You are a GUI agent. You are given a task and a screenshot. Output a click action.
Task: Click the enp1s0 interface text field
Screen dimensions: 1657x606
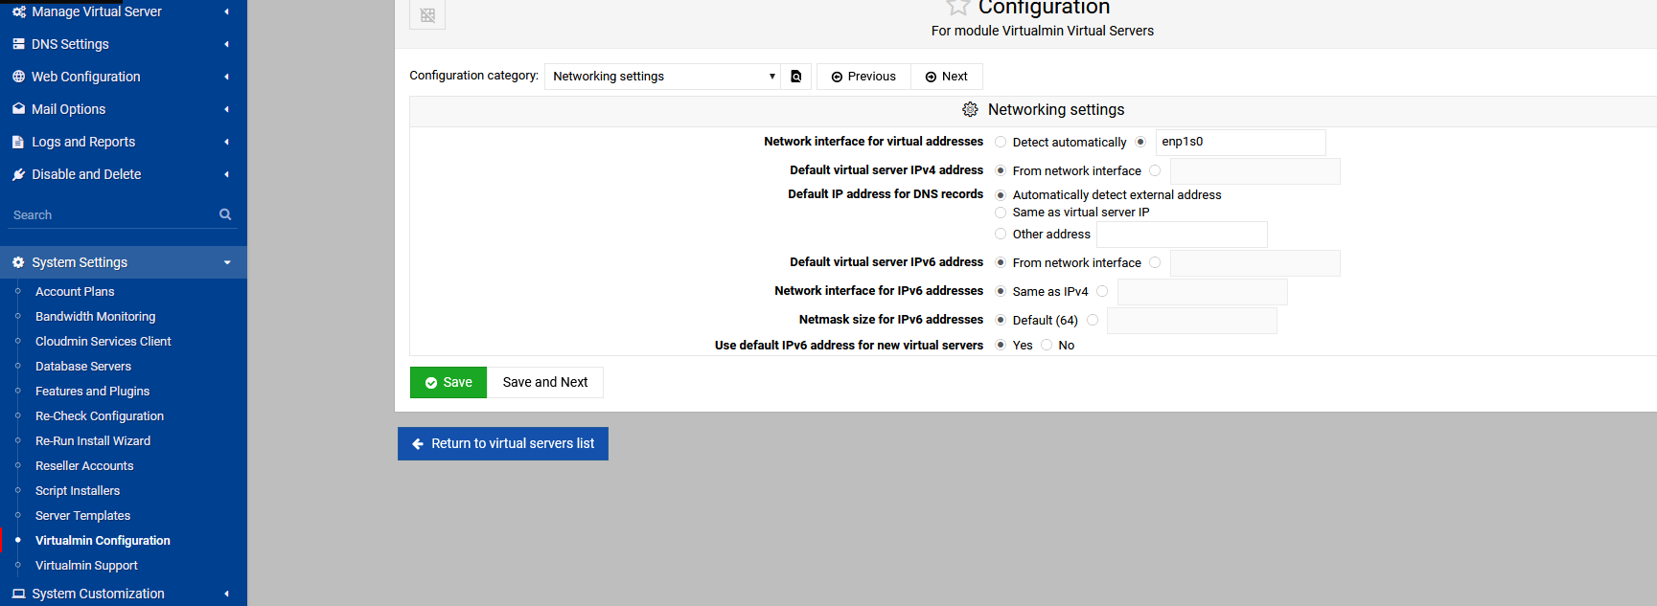pos(1240,142)
